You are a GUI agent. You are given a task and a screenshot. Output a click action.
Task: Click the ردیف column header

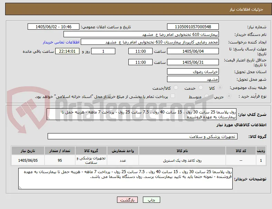261,151
